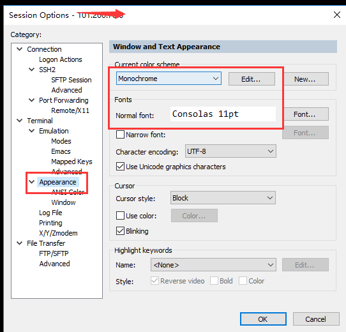The height and width of the screenshot is (332, 346).
Task: Select Emulation category
Action: [54, 131]
